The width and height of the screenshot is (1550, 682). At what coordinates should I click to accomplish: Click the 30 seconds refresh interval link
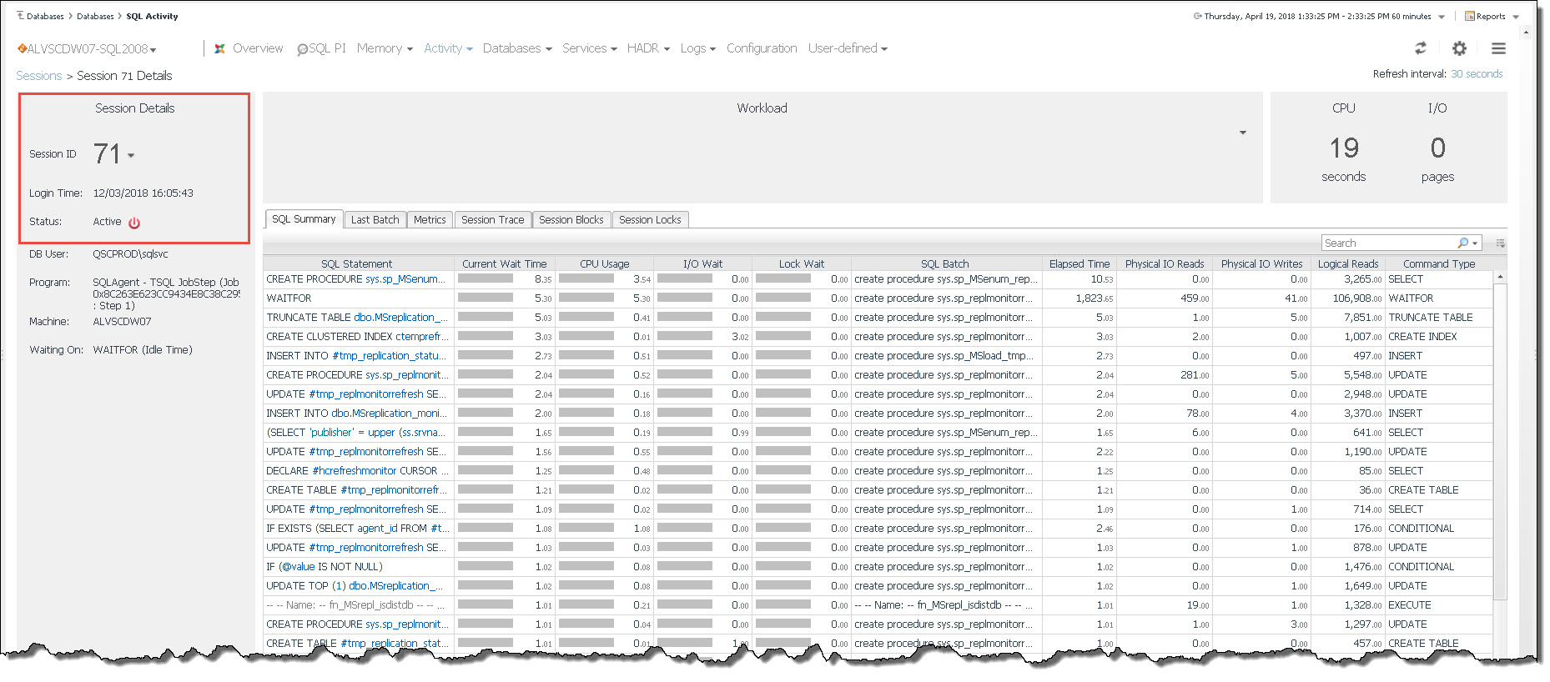point(1476,74)
